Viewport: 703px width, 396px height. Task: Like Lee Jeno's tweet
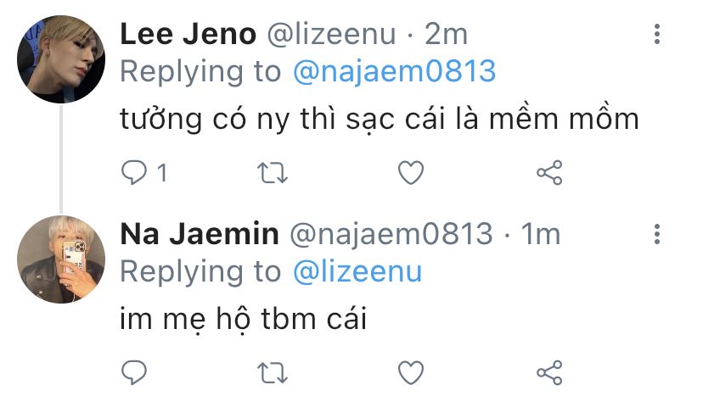pyautogui.click(x=411, y=173)
